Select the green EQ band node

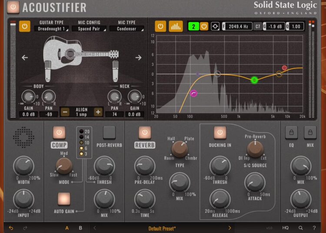point(254,80)
